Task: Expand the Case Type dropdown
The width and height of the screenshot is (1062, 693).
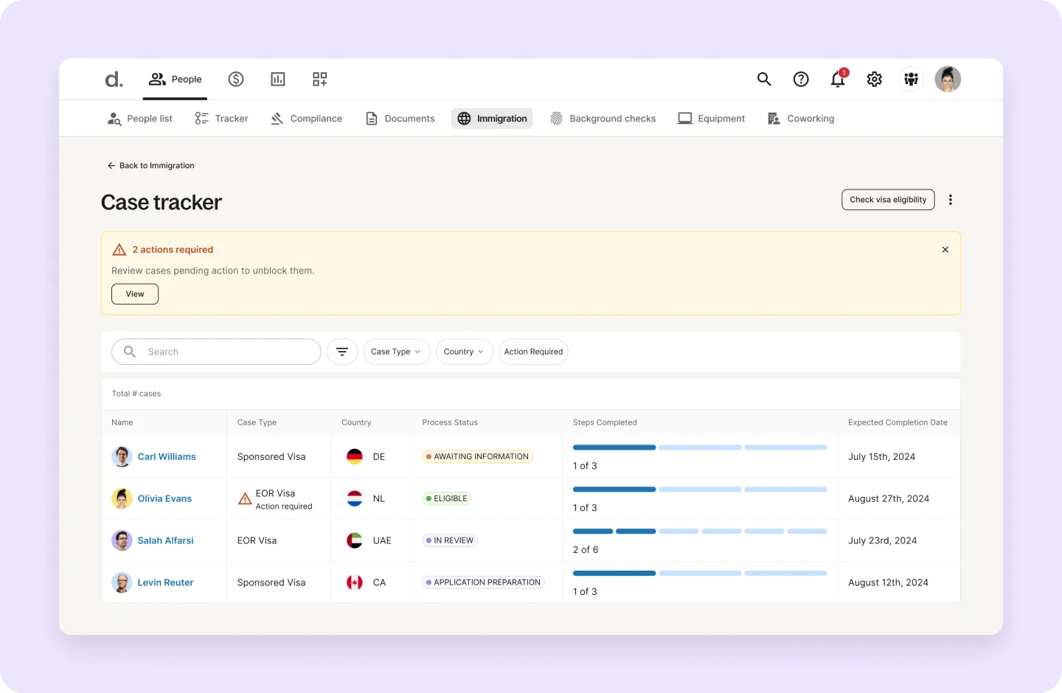Action: [397, 352]
